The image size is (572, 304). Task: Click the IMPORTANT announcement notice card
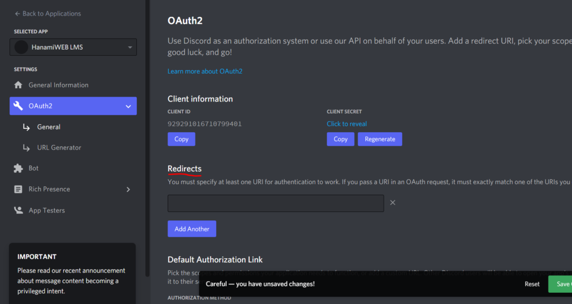[x=72, y=273]
